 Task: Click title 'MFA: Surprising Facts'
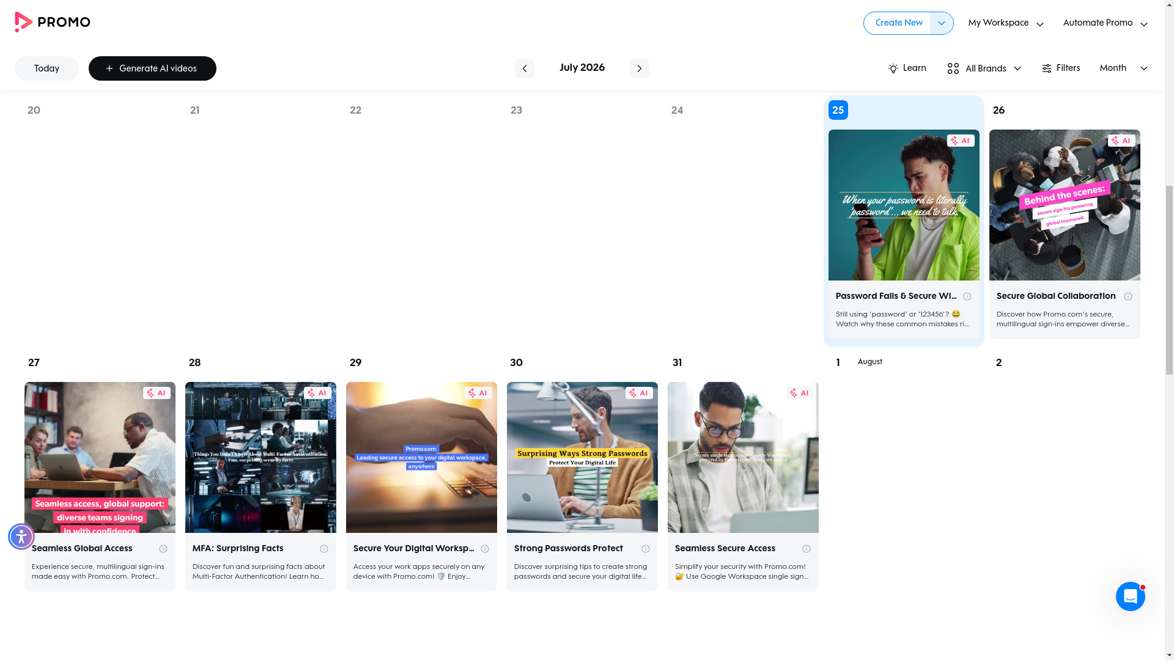pyautogui.click(x=238, y=549)
